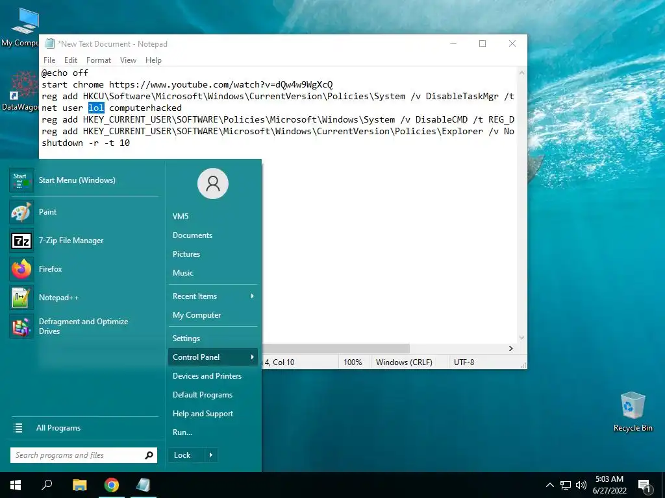
Task: Show hidden tray icons chevron
Action: pos(549,485)
